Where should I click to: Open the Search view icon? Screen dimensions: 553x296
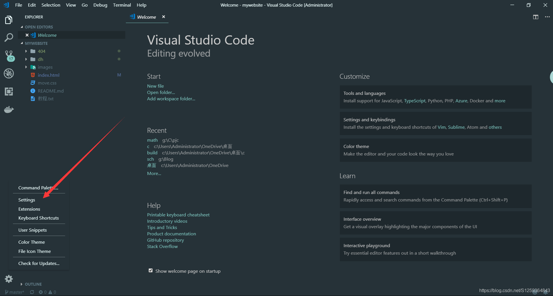point(9,37)
